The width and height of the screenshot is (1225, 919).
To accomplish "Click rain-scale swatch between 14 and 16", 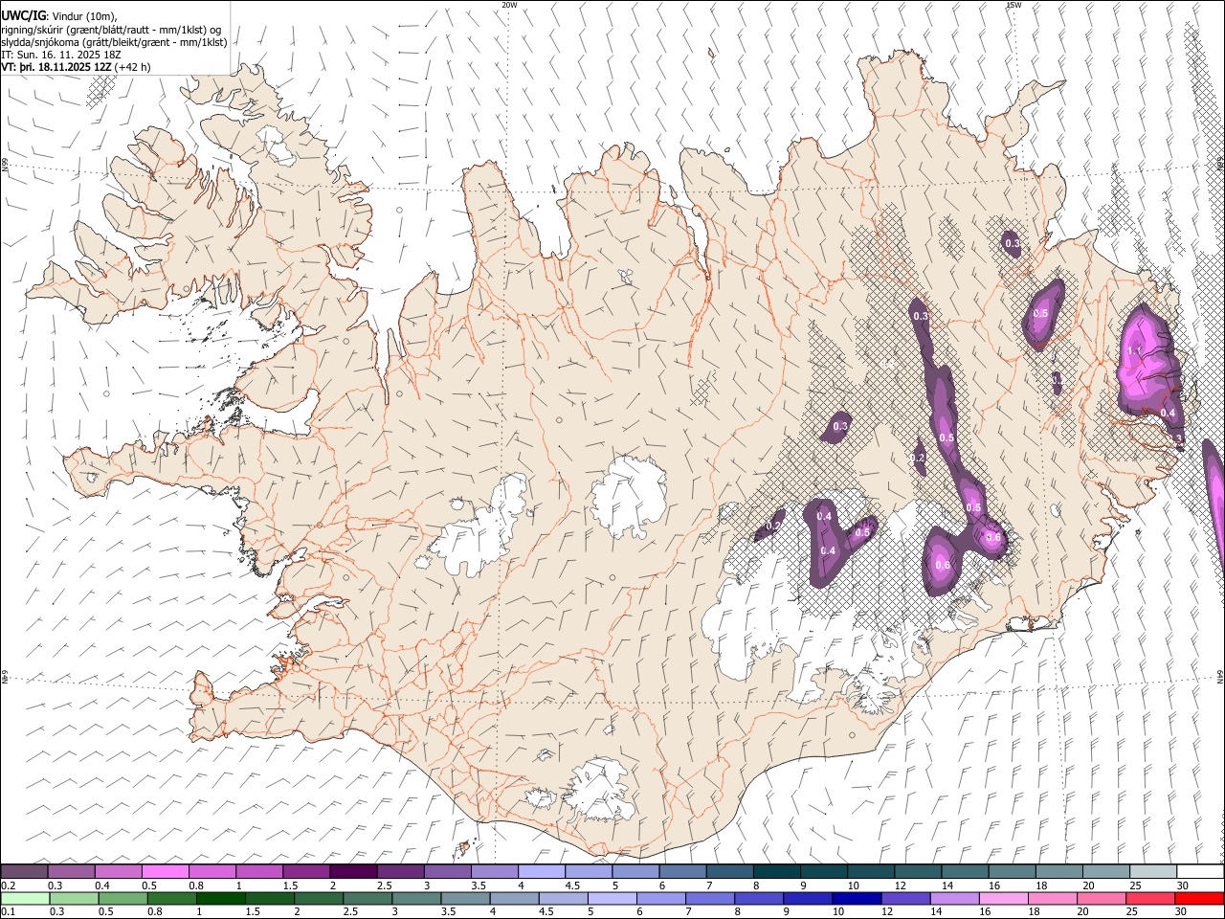I will pos(954,899).
